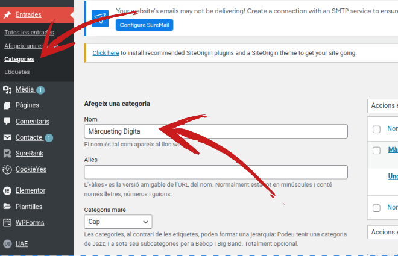The height and width of the screenshot is (256, 398).
Task: Click the Contacte envelope icon
Action: pos(7,137)
